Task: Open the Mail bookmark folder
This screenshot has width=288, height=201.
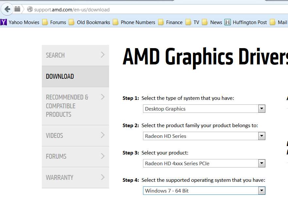Action: (279, 22)
